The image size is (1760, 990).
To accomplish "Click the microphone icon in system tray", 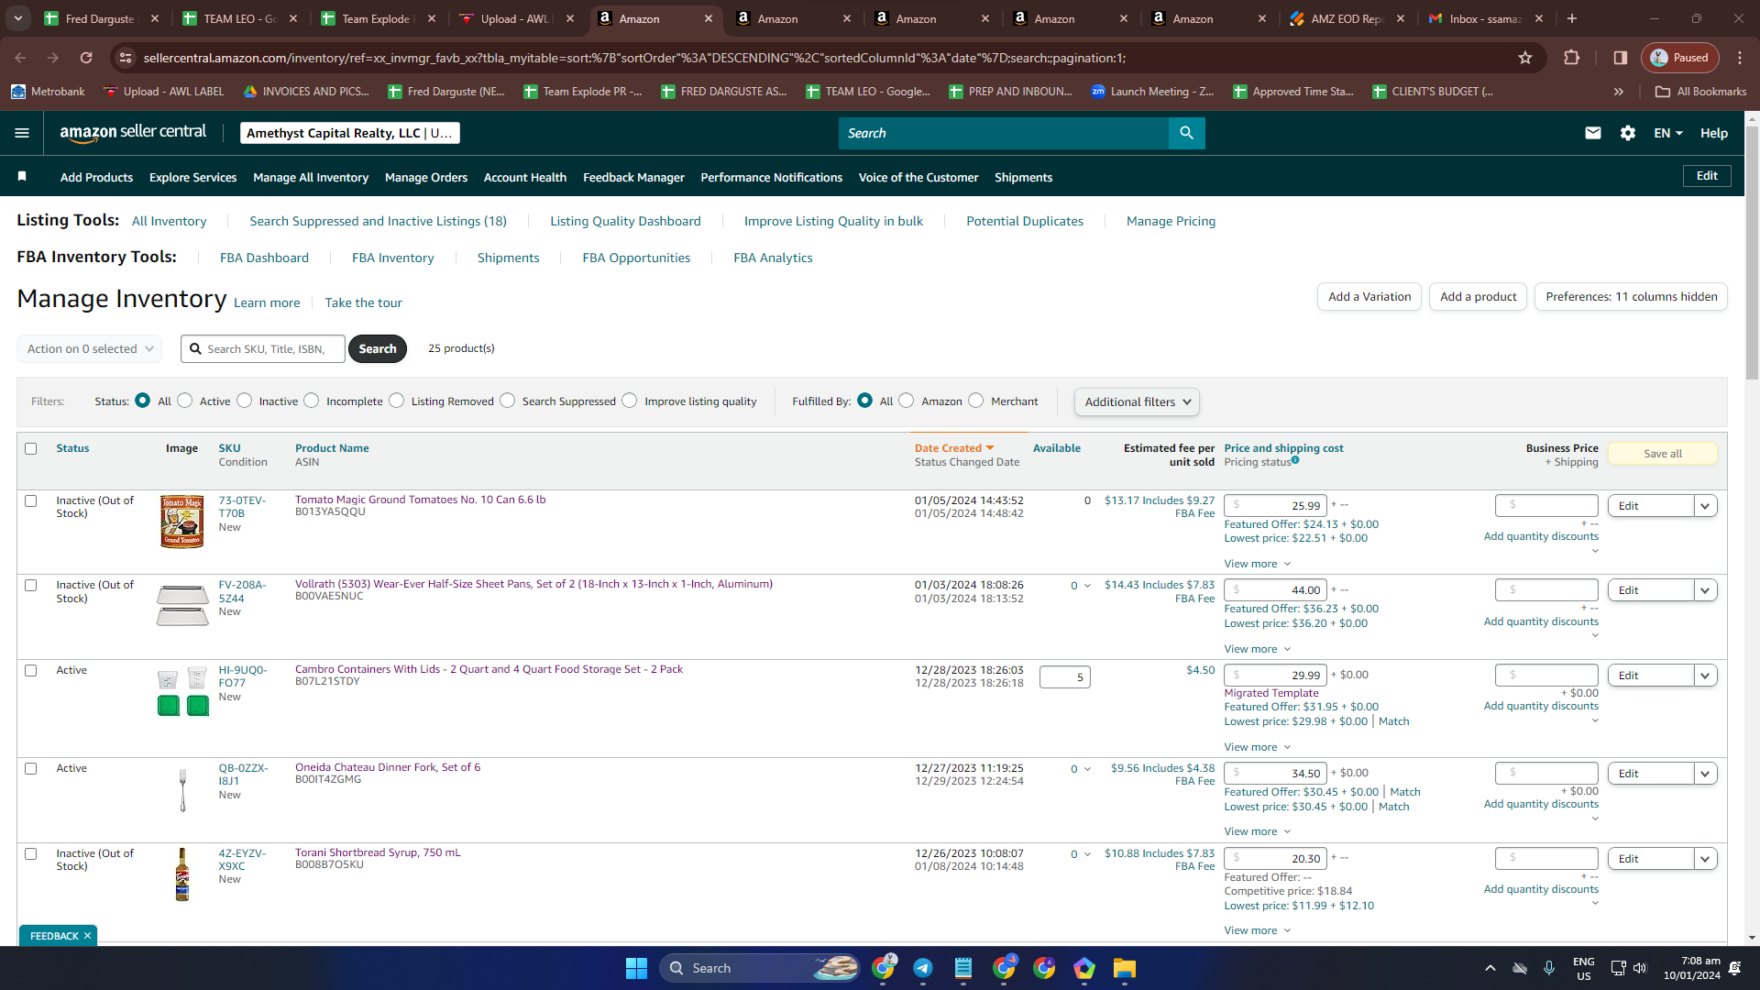I will point(1549,968).
